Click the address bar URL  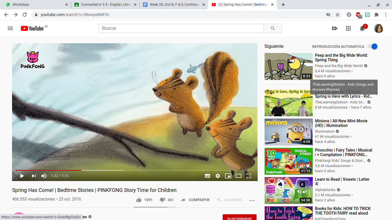pyautogui.click(x=75, y=15)
